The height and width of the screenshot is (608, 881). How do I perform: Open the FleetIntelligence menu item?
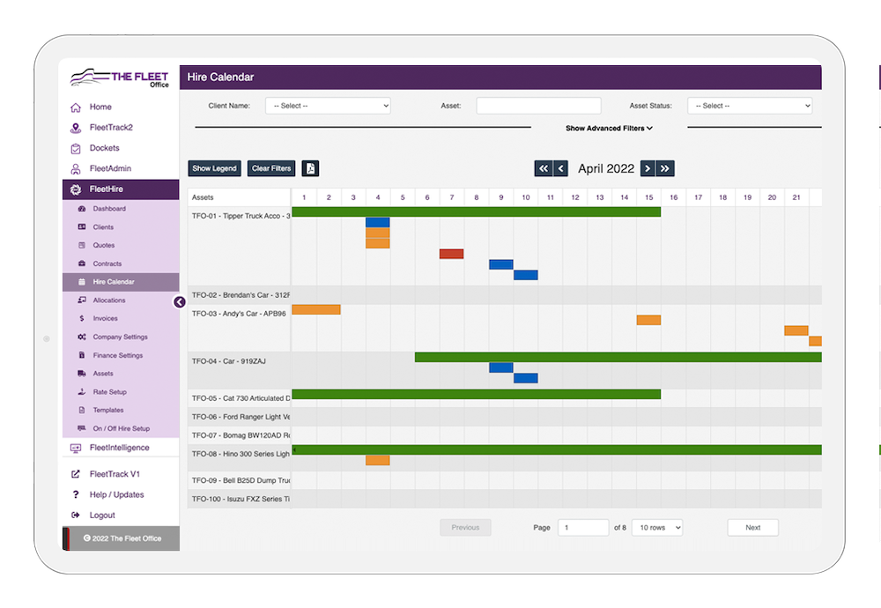121,448
